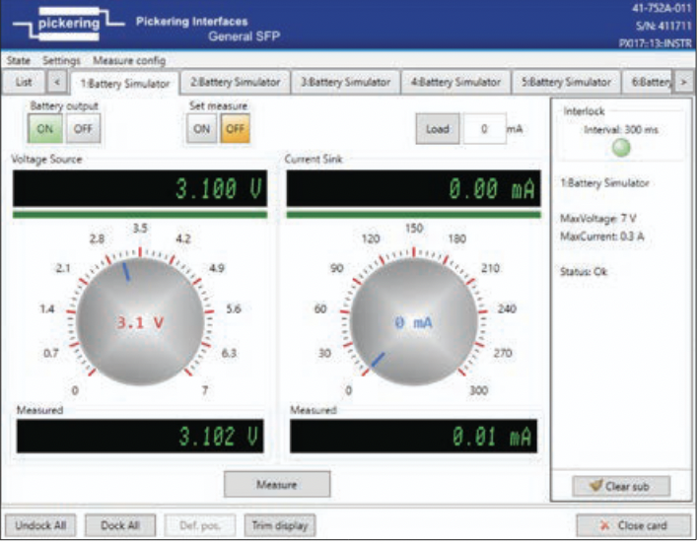Switch Set measure to OFF
The height and width of the screenshot is (544, 698).
[x=234, y=129]
